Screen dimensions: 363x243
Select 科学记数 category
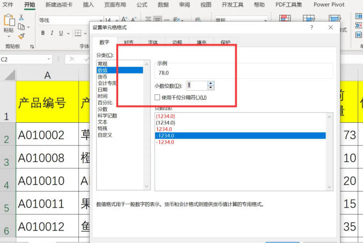(x=120, y=115)
